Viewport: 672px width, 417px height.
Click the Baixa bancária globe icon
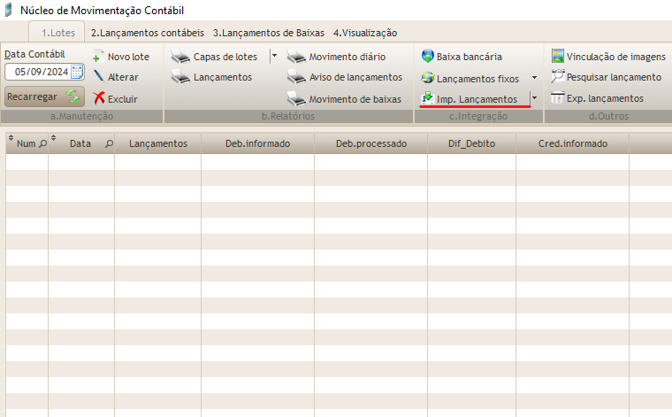[428, 56]
